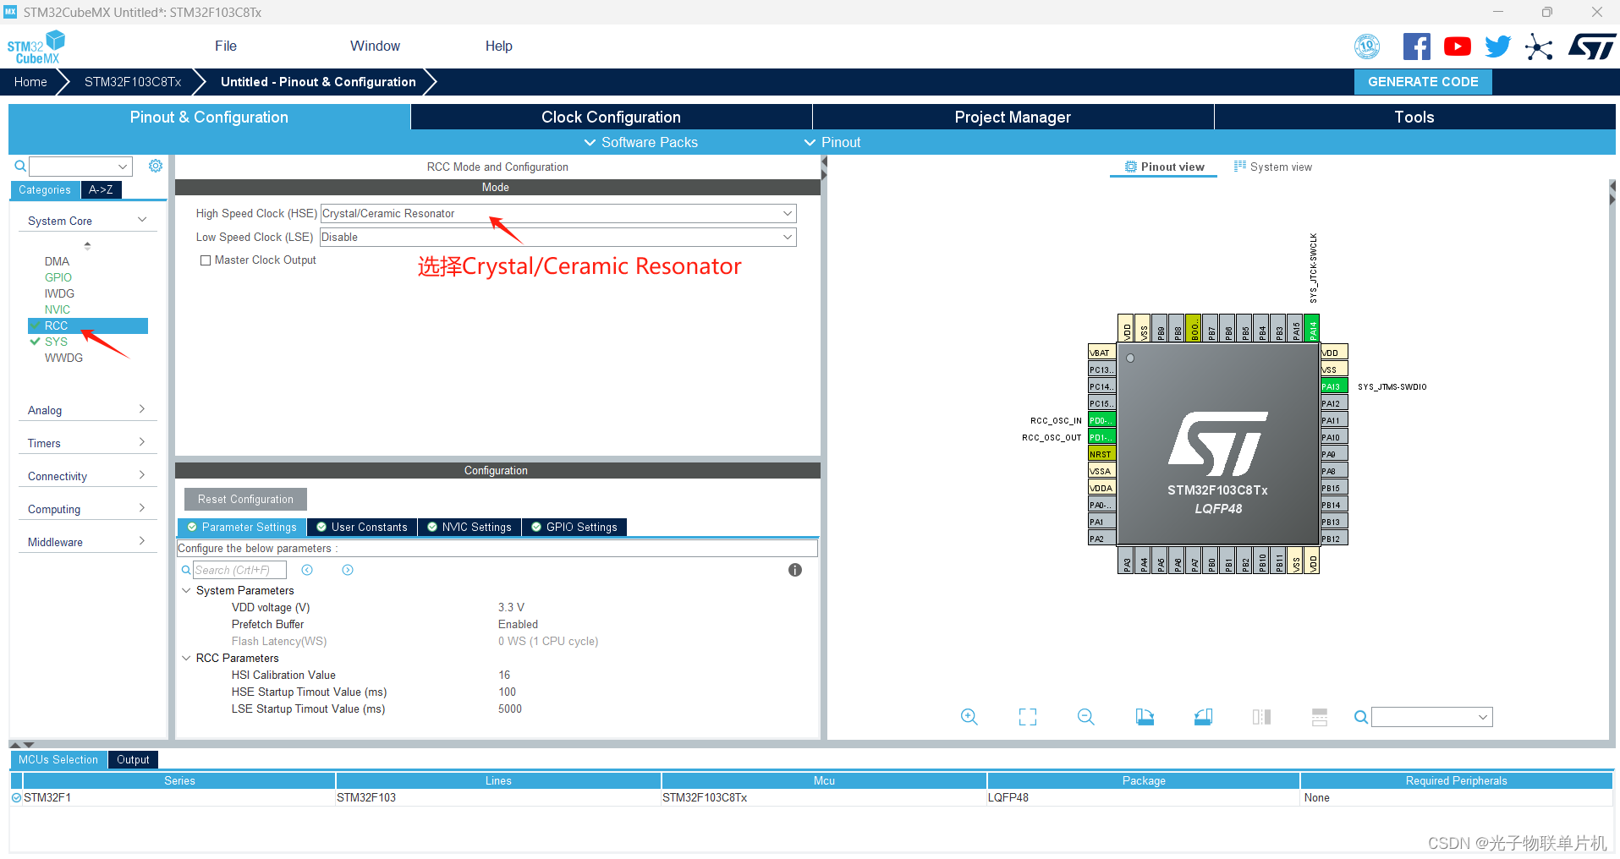
Task: Show parameter info circle icon
Action: pyautogui.click(x=795, y=570)
